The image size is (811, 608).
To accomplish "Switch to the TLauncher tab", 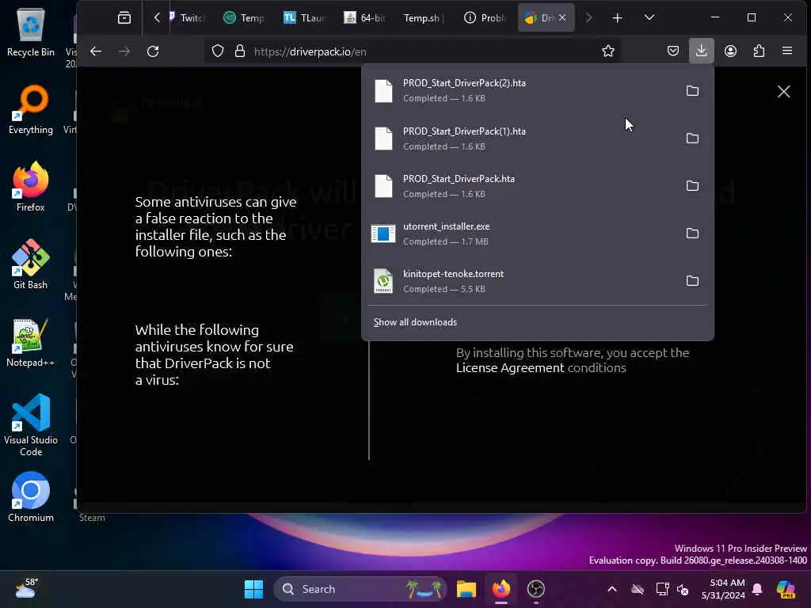I will click(x=305, y=18).
